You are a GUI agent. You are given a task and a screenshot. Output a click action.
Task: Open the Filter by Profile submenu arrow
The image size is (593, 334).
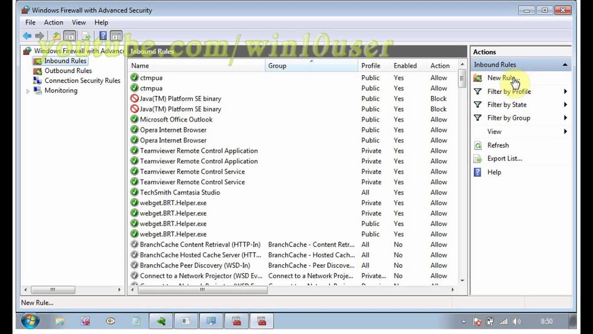(565, 91)
